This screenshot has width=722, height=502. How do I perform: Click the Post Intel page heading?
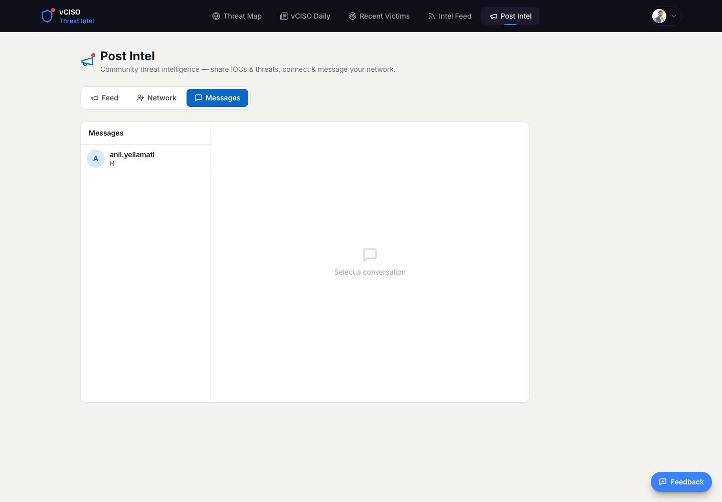coord(127,56)
